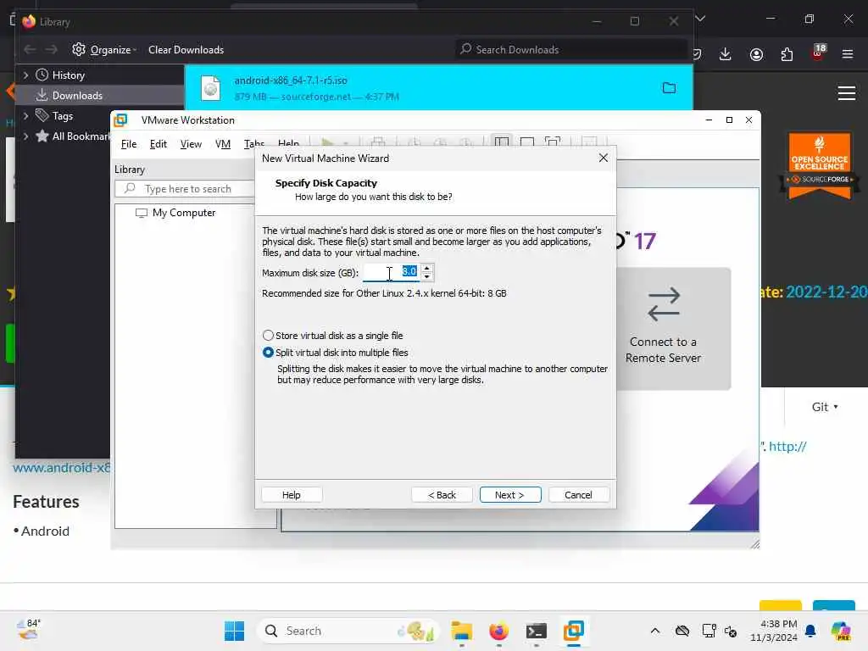Open Help in the wizard dialog

click(292, 495)
